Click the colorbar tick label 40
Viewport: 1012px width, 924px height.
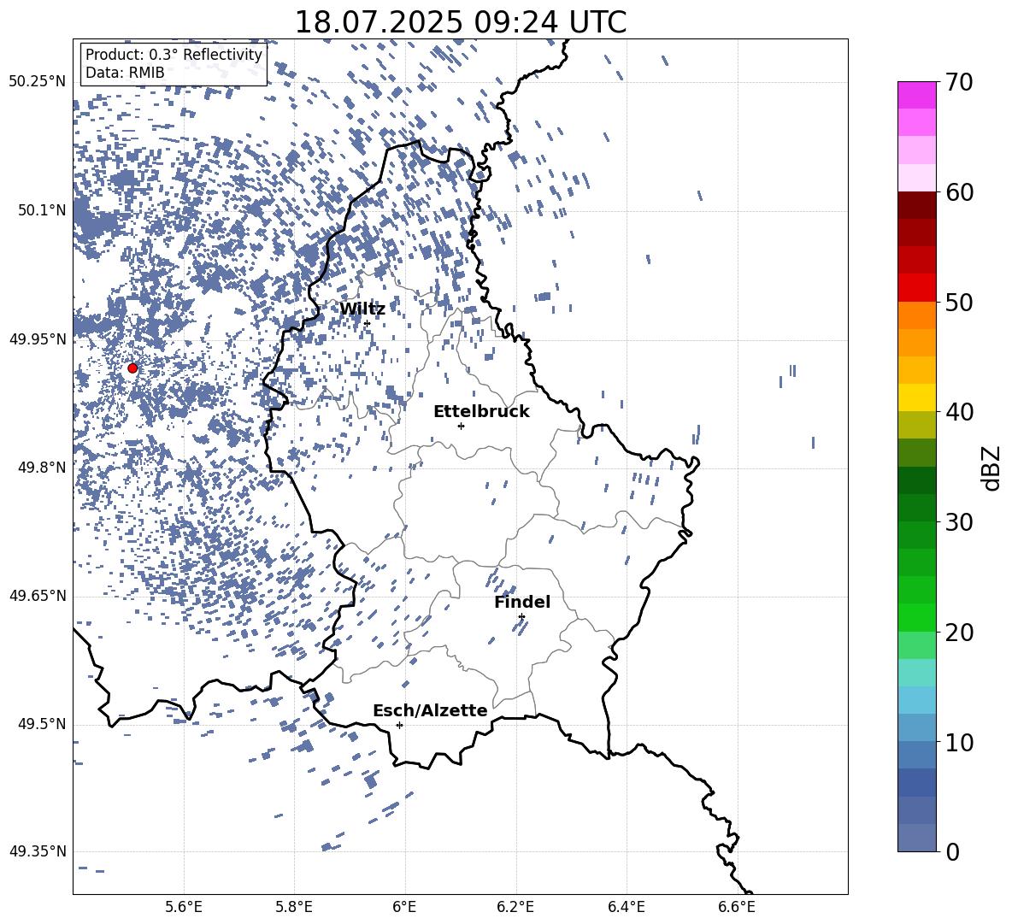click(959, 412)
